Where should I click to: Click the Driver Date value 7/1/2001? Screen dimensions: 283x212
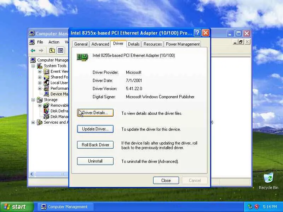tap(134, 81)
